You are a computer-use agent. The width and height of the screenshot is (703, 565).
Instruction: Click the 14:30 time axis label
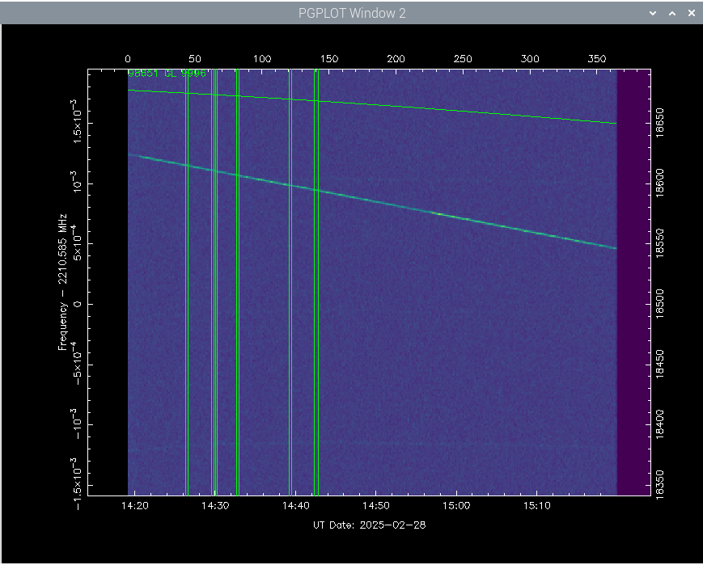215,506
